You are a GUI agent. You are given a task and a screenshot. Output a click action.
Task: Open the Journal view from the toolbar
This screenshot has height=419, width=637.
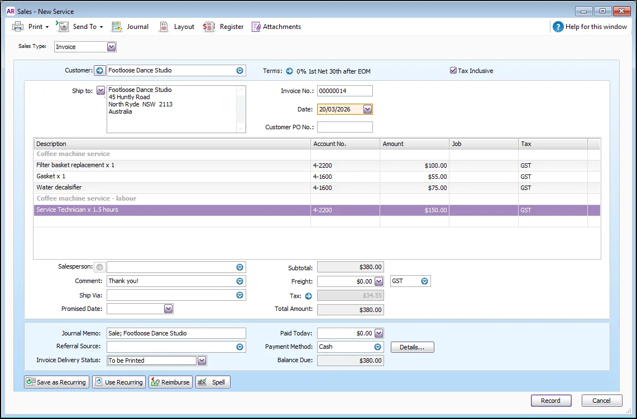130,26
